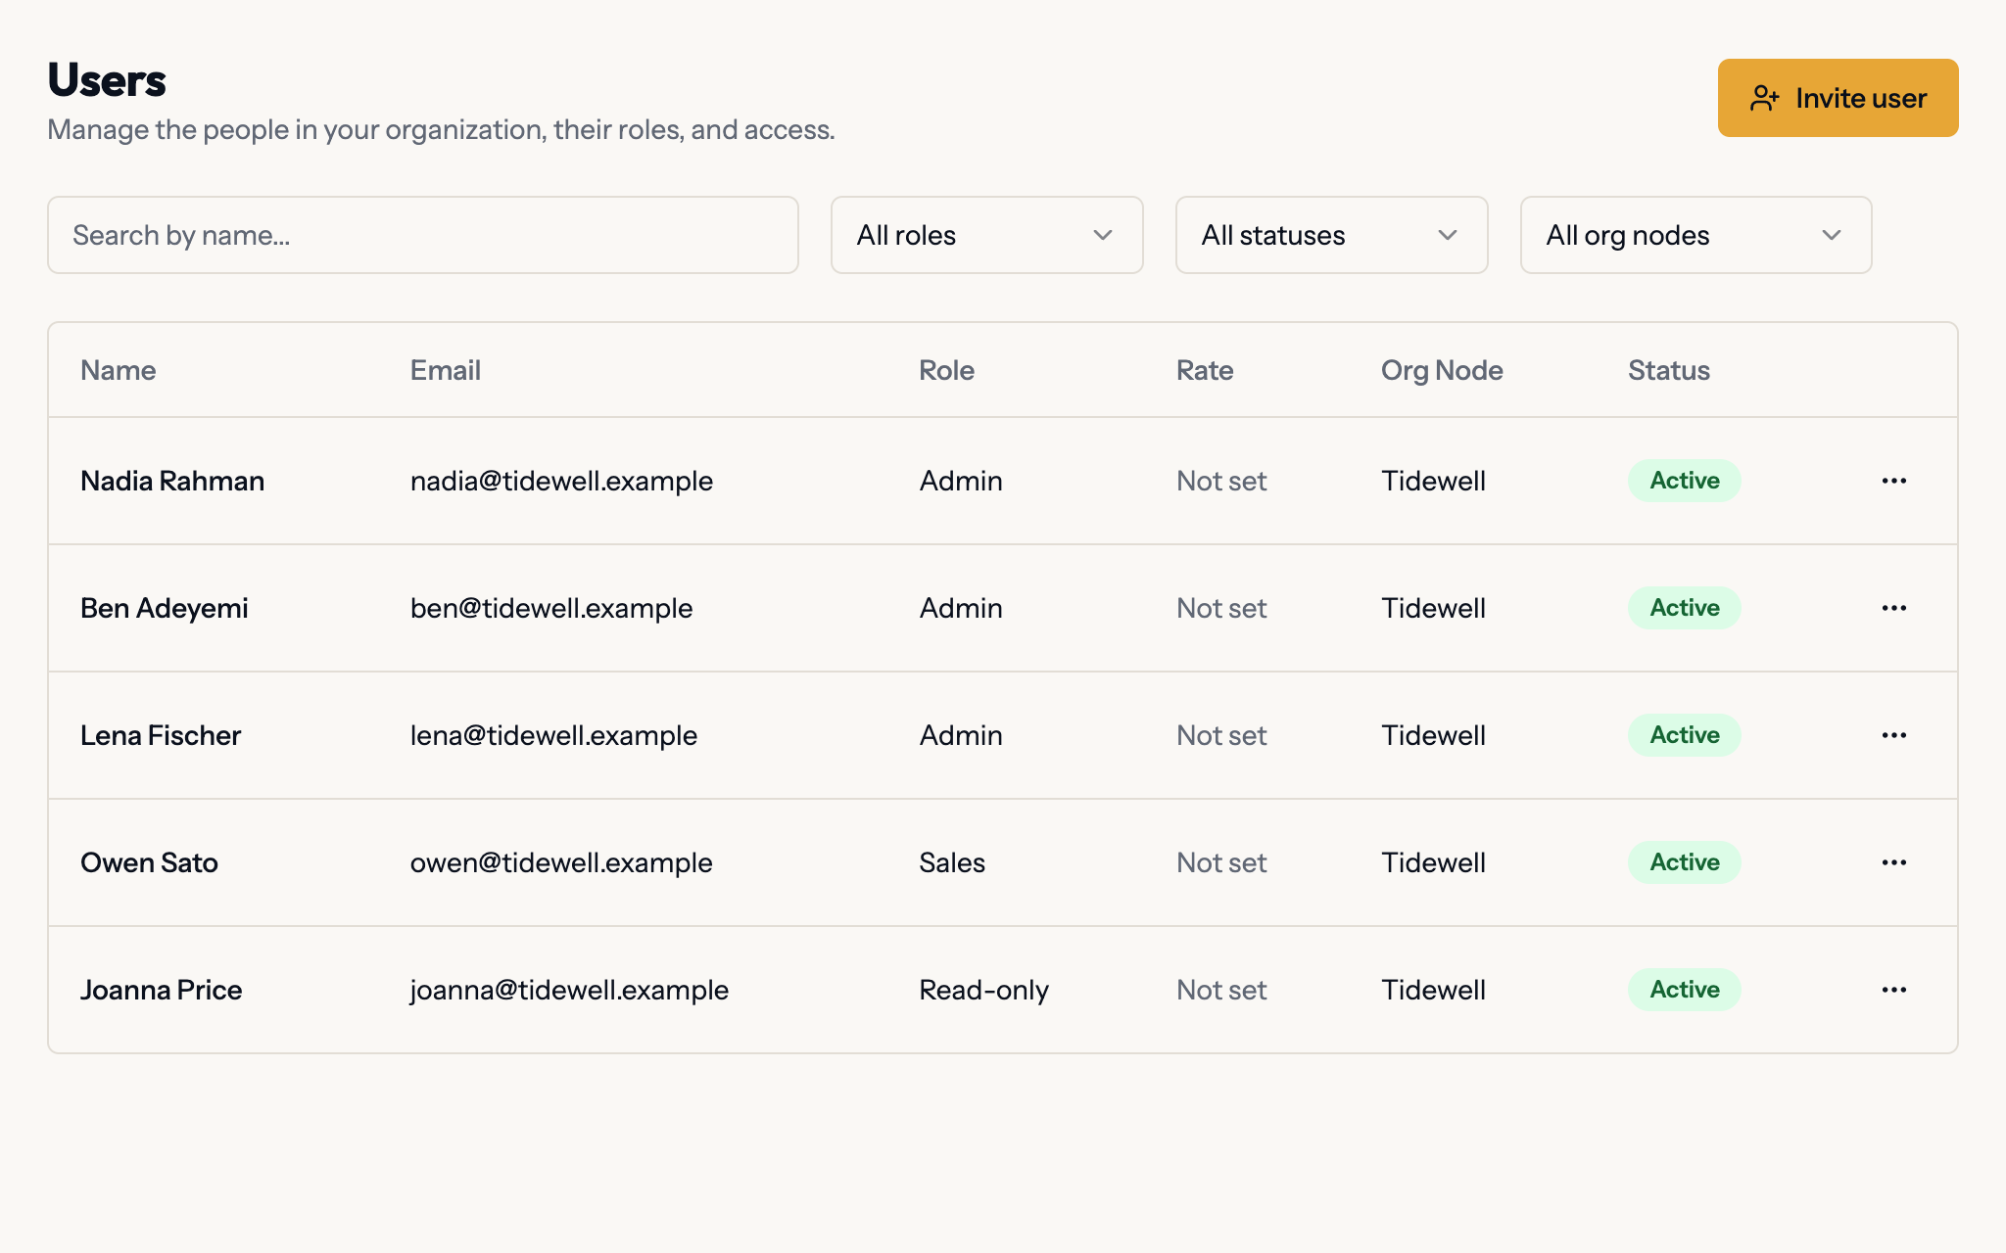Screen dimensions: 2006x1253
Task: Select the name Lena Fischer
Action: click(x=161, y=735)
